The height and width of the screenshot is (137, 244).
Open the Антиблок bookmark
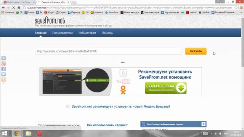pos(112,13)
